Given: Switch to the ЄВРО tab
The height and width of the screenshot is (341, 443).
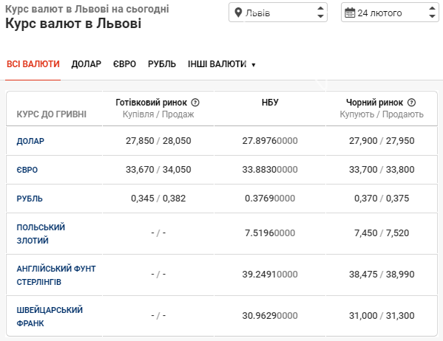Looking at the screenshot, I should coord(124,64).
